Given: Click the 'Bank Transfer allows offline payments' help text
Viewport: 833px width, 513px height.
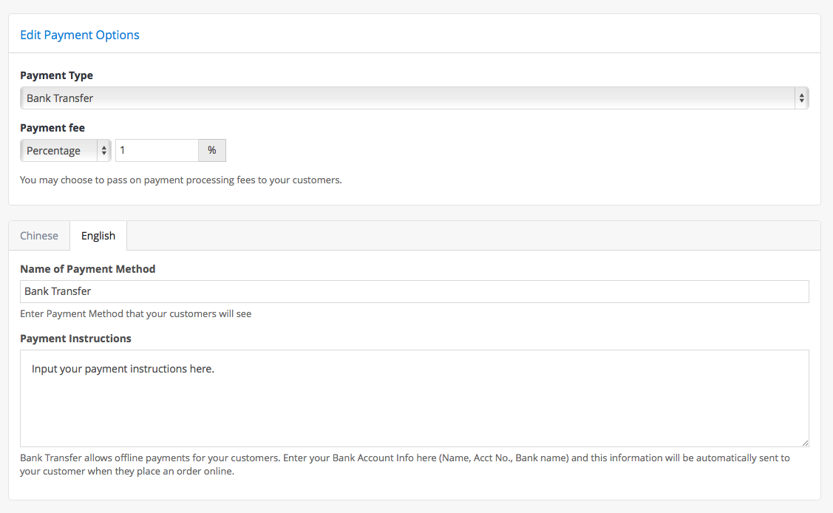Looking at the screenshot, I should click(405, 465).
